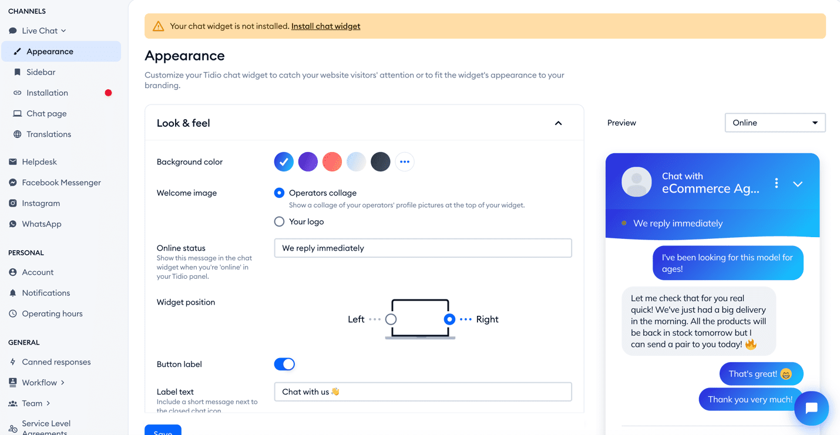Viewport: 840px width, 435px height.
Task: Collapse the Look & feel section
Action: 558,124
